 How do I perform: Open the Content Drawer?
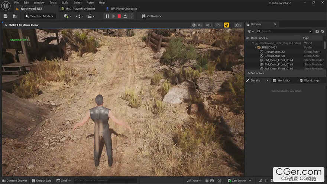(15, 181)
